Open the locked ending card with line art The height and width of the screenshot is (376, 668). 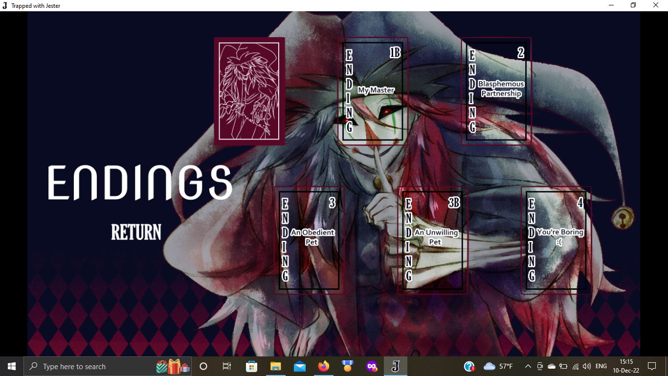click(x=249, y=91)
